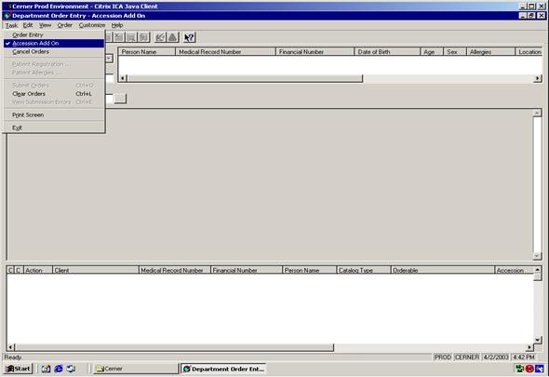This screenshot has height=377, width=549.
Task: Click the Ready status bar text
Action: pos(13,357)
